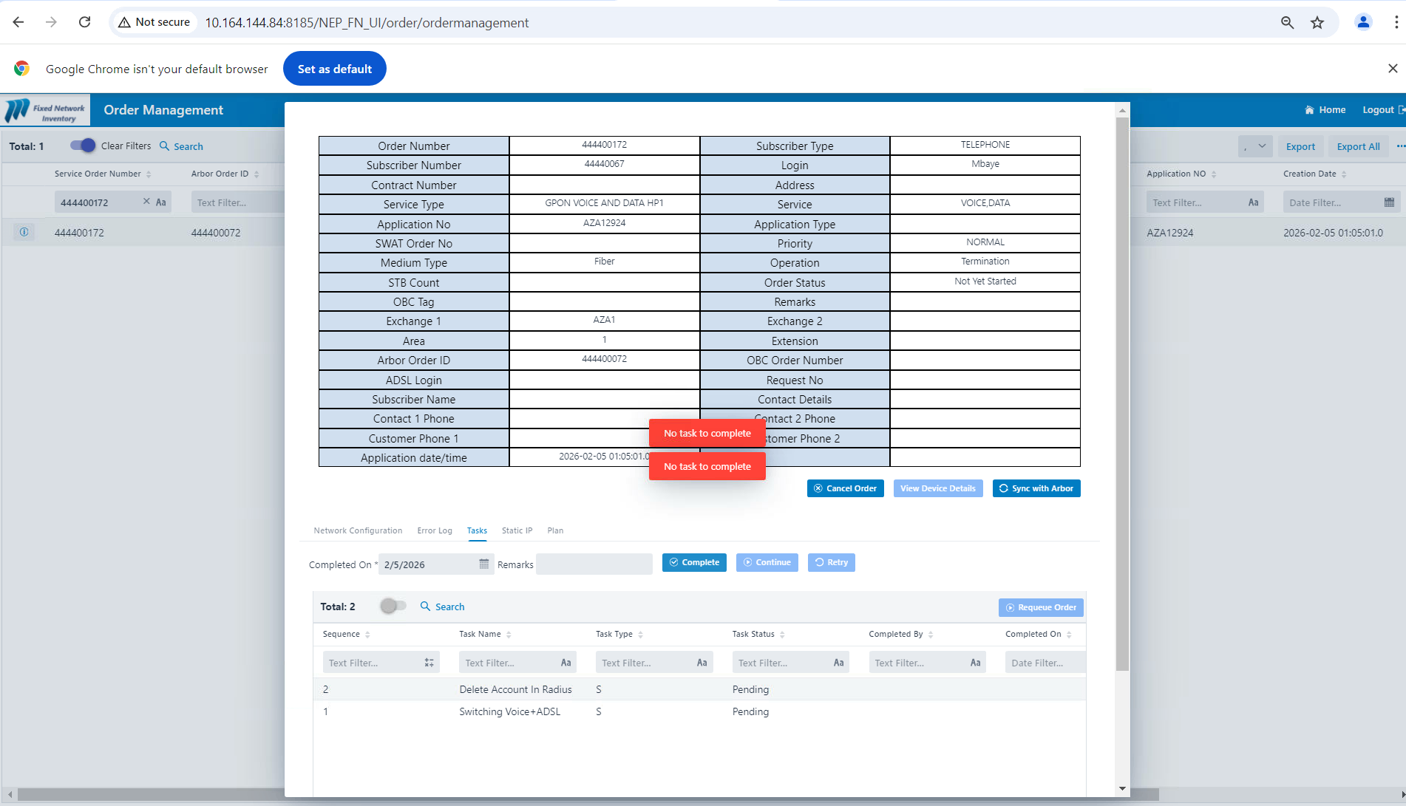Dismiss the default browser notification bar
The height and width of the screenshot is (806, 1406).
click(1392, 69)
